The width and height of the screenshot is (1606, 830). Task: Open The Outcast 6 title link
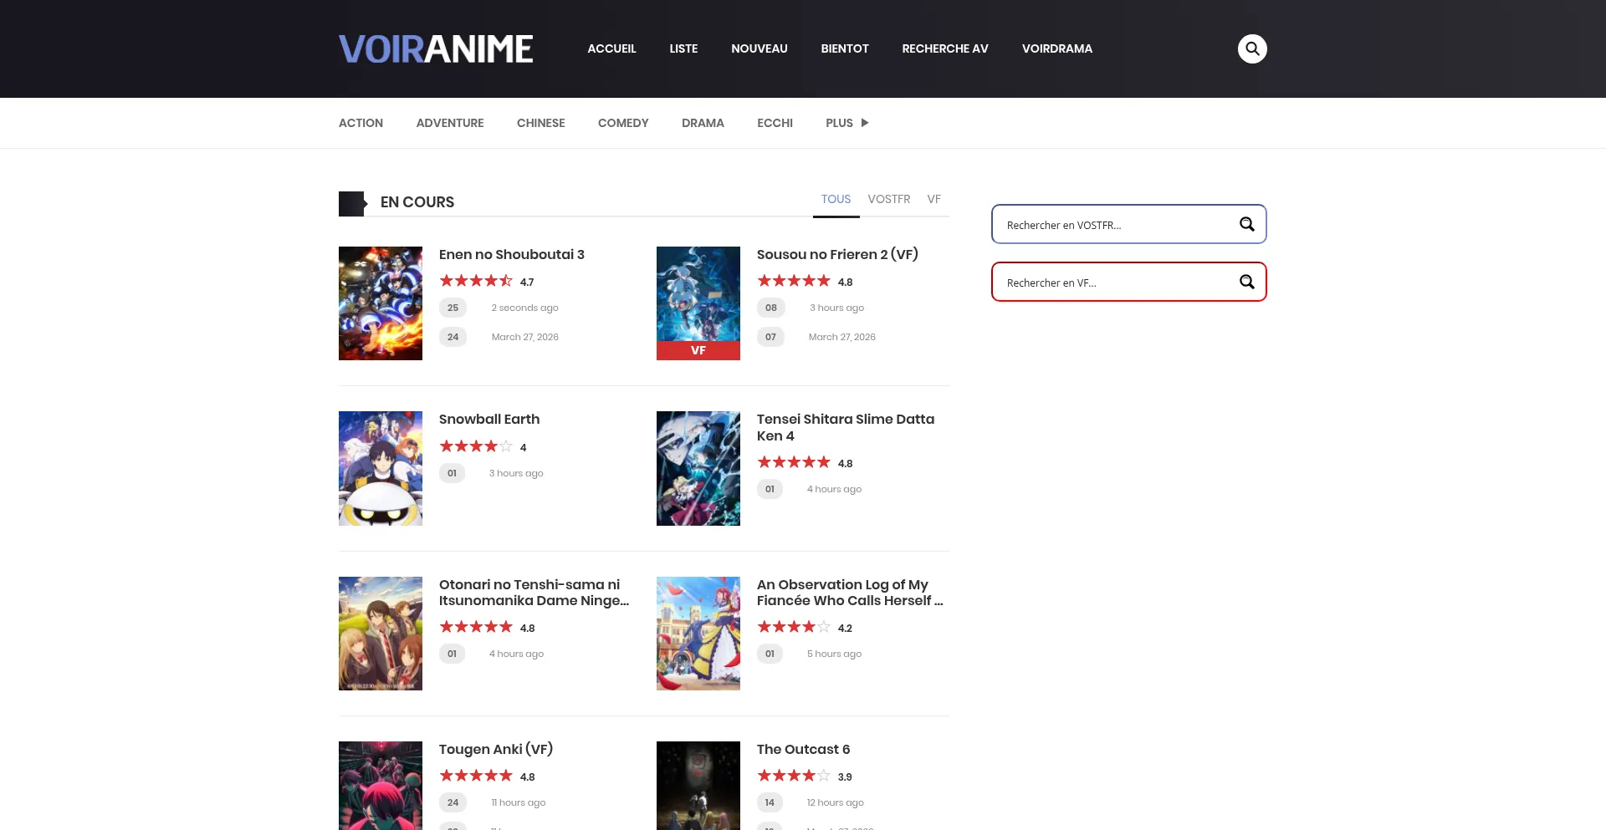coord(803,749)
